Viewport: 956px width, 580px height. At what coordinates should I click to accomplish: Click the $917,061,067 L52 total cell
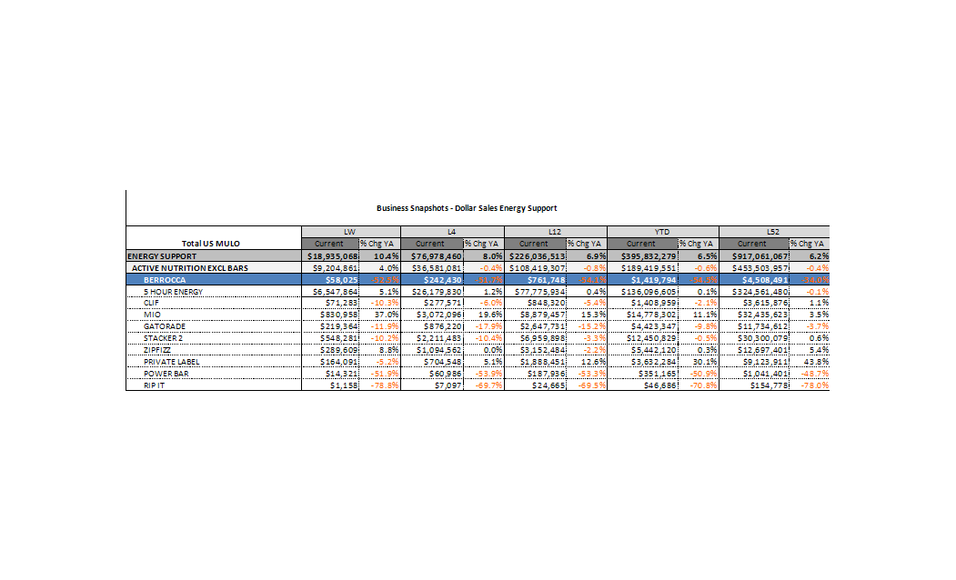point(752,257)
